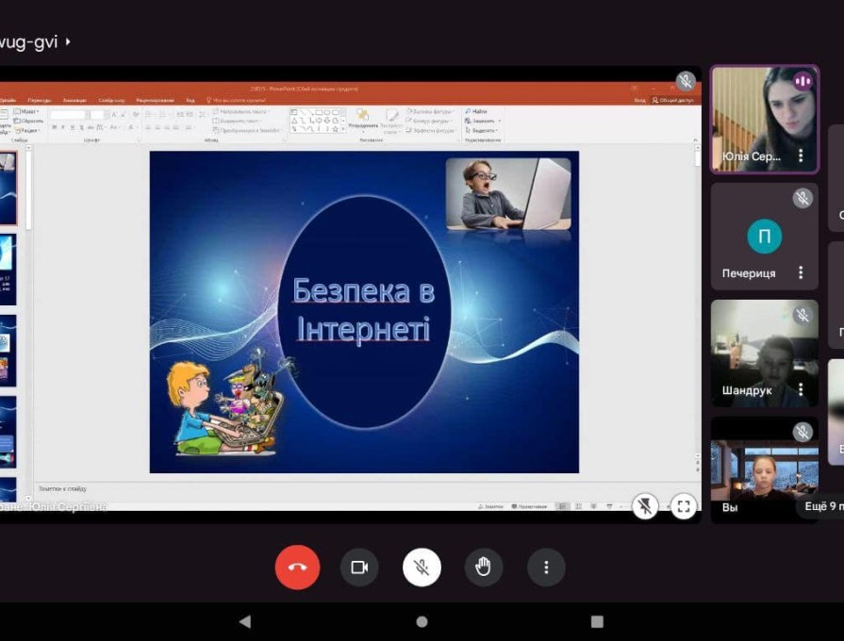844x641 pixels.
Task: Click the Печериця avatar circle
Action: coord(765,237)
